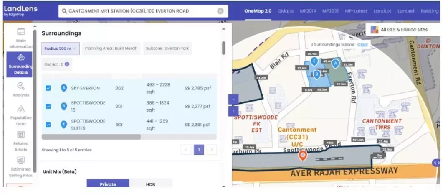Clear the search box with the X icon
The height and width of the screenshot is (194, 443).
tap(220, 11)
